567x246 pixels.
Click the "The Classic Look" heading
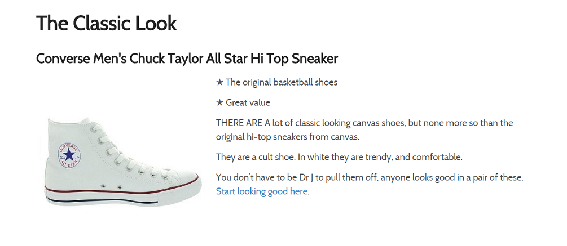(x=106, y=24)
